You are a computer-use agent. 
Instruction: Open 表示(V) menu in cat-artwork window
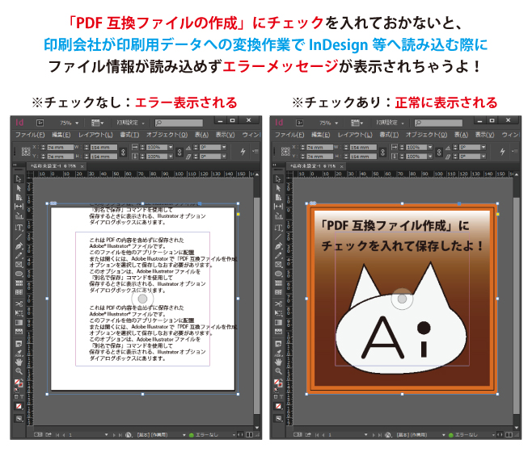(484, 135)
